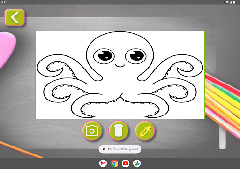
Task: Check the battery icon in status bar
Action: pyautogui.click(x=234, y=2)
